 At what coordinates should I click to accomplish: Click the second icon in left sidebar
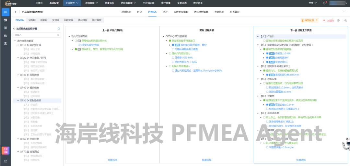point(6,20)
